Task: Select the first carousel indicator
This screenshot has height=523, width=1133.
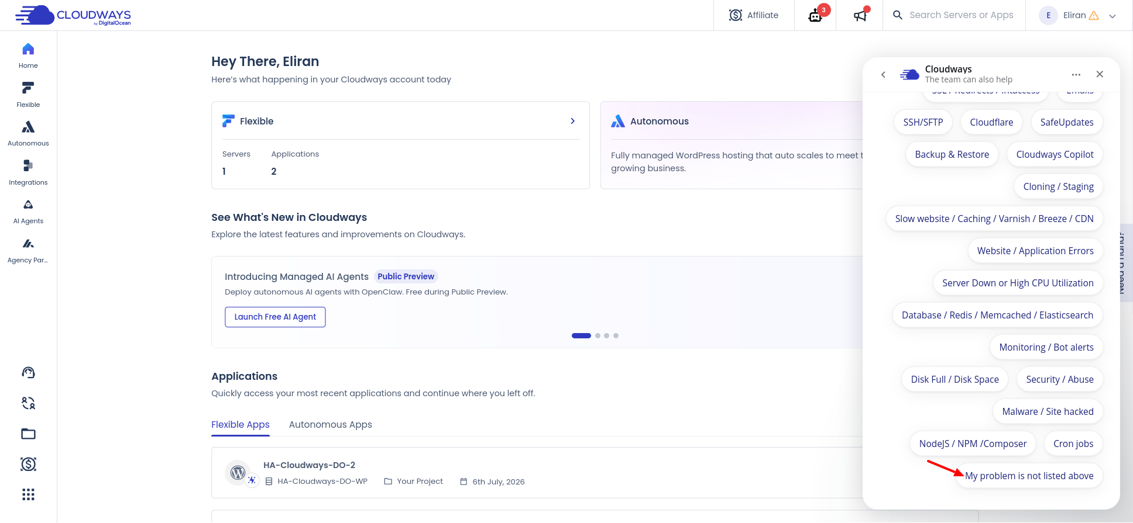Action: click(581, 335)
